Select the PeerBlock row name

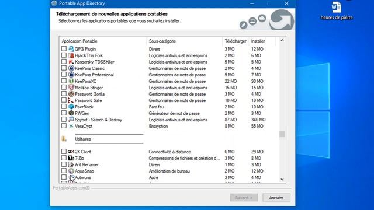point(84,107)
